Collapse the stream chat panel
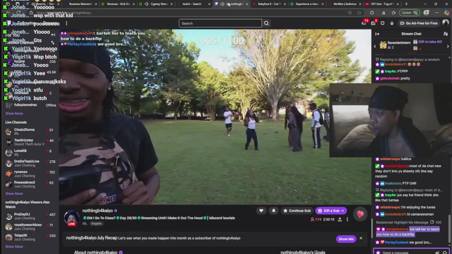 [377, 34]
